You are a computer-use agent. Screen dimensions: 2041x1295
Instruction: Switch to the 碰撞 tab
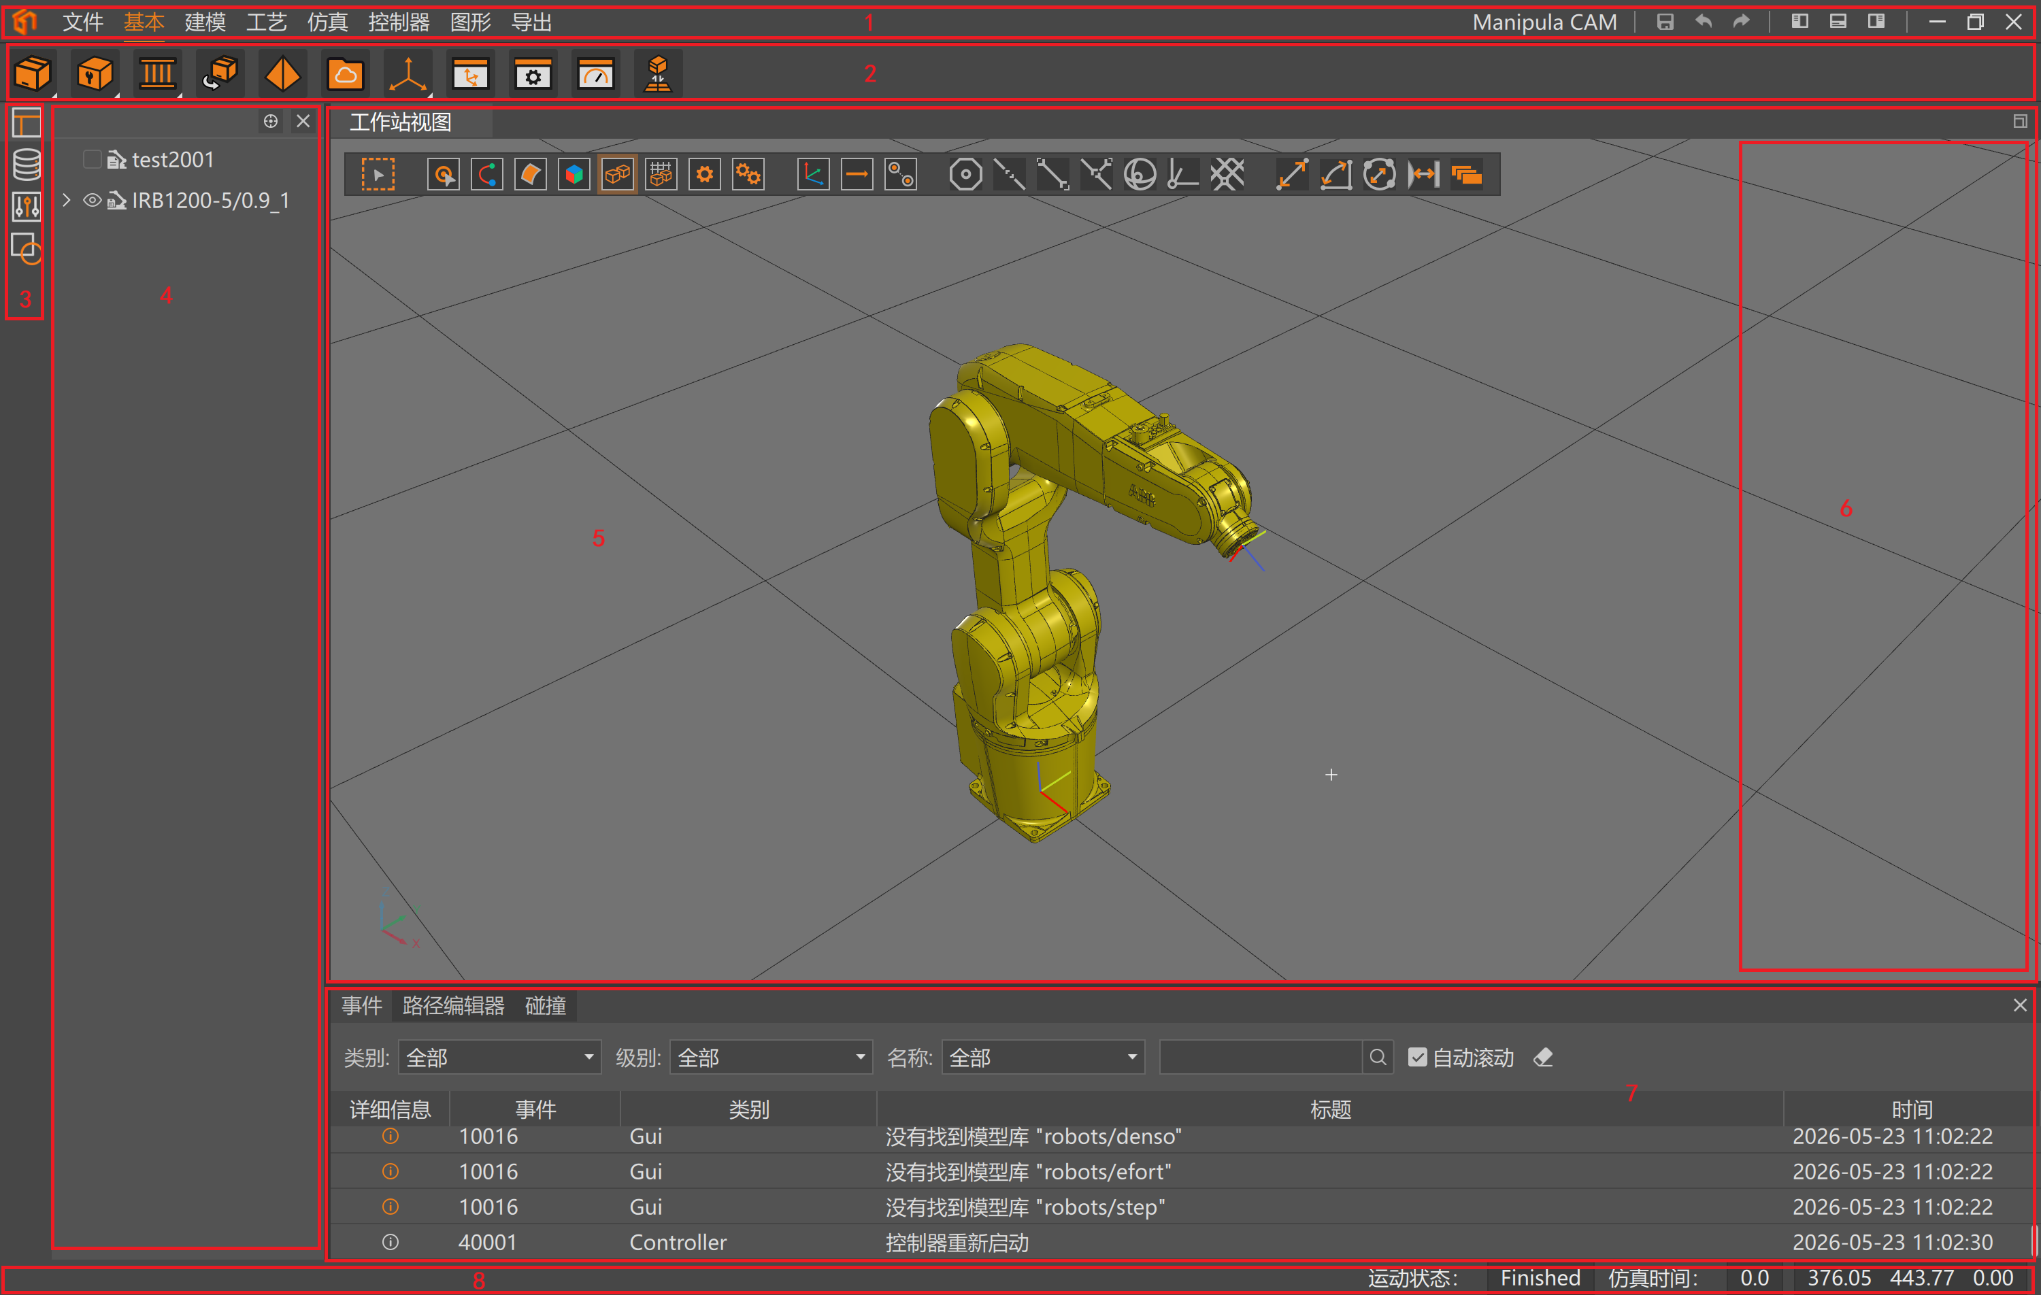(x=546, y=1005)
